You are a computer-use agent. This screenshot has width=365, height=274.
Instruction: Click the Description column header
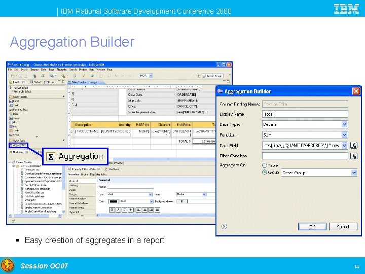coord(83,125)
